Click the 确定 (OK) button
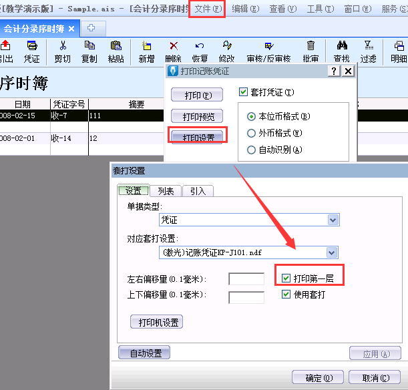The width and height of the screenshot is (408, 390). 318,377
